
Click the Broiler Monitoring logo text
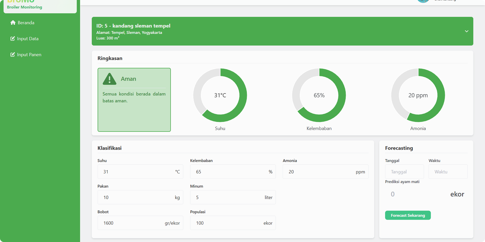point(25,7)
